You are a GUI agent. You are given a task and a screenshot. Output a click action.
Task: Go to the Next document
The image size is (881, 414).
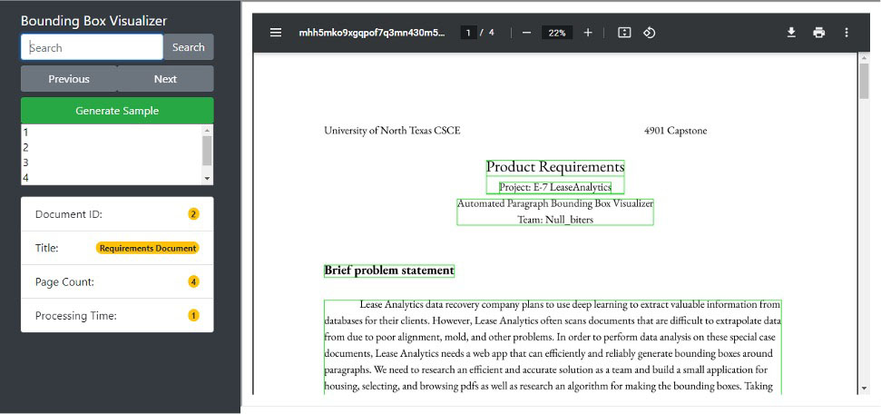click(165, 79)
